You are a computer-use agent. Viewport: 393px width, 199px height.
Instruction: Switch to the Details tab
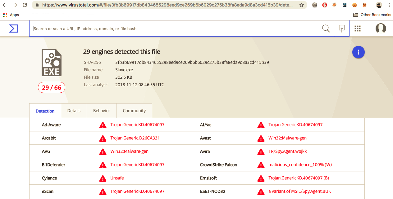74,111
